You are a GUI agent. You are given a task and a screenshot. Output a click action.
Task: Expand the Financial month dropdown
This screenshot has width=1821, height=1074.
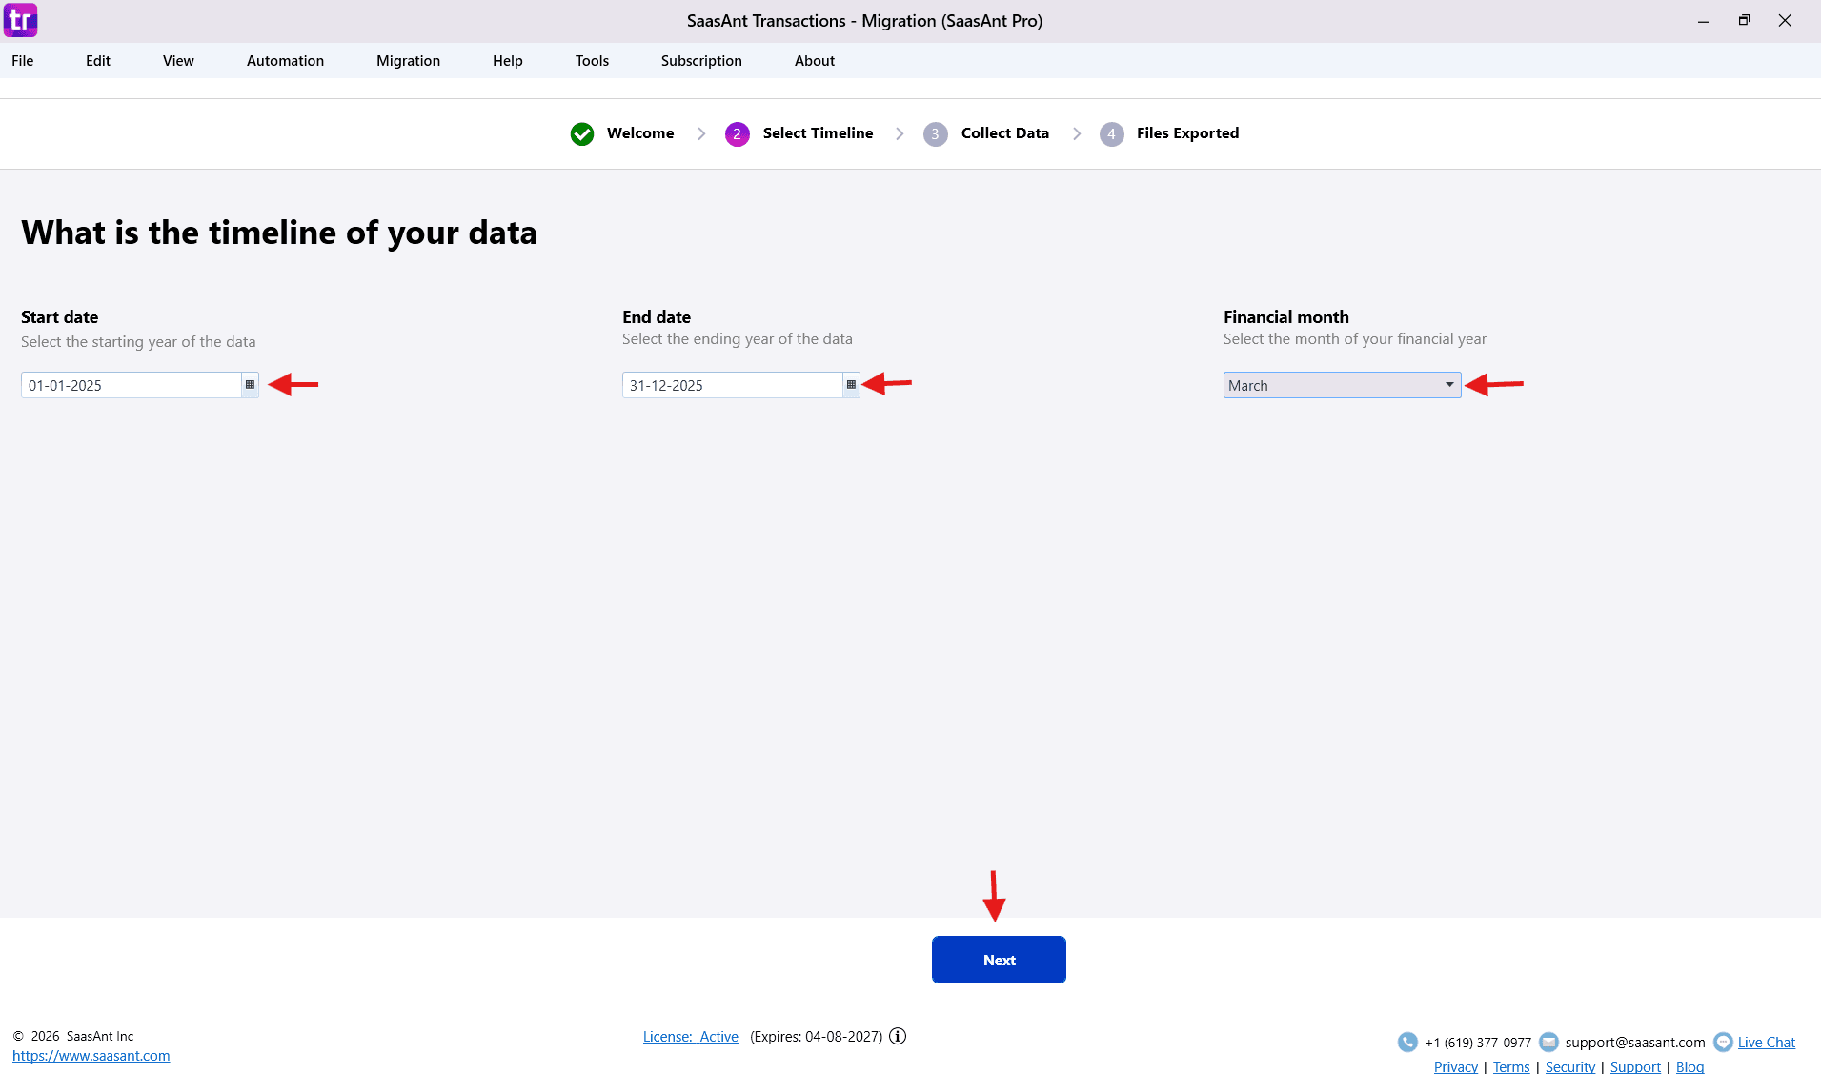tap(1342, 385)
